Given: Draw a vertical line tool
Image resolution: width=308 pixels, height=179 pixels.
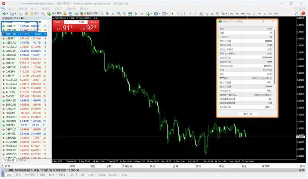Looking at the screenshot, I should [184, 14].
